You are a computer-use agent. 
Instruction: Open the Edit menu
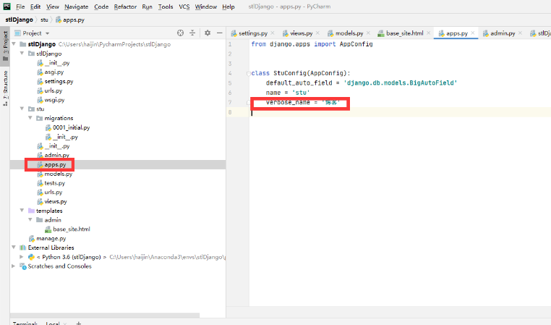pyautogui.click(x=35, y=7)
